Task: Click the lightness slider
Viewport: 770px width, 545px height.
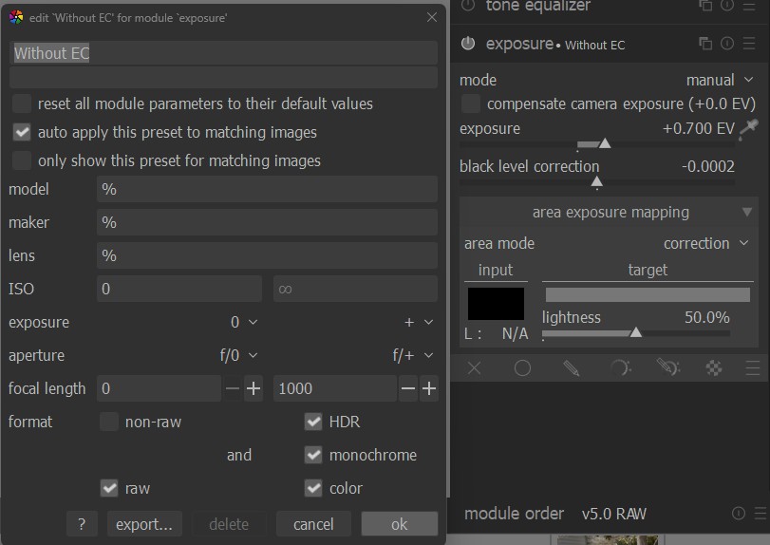Action: pos(636,332)
